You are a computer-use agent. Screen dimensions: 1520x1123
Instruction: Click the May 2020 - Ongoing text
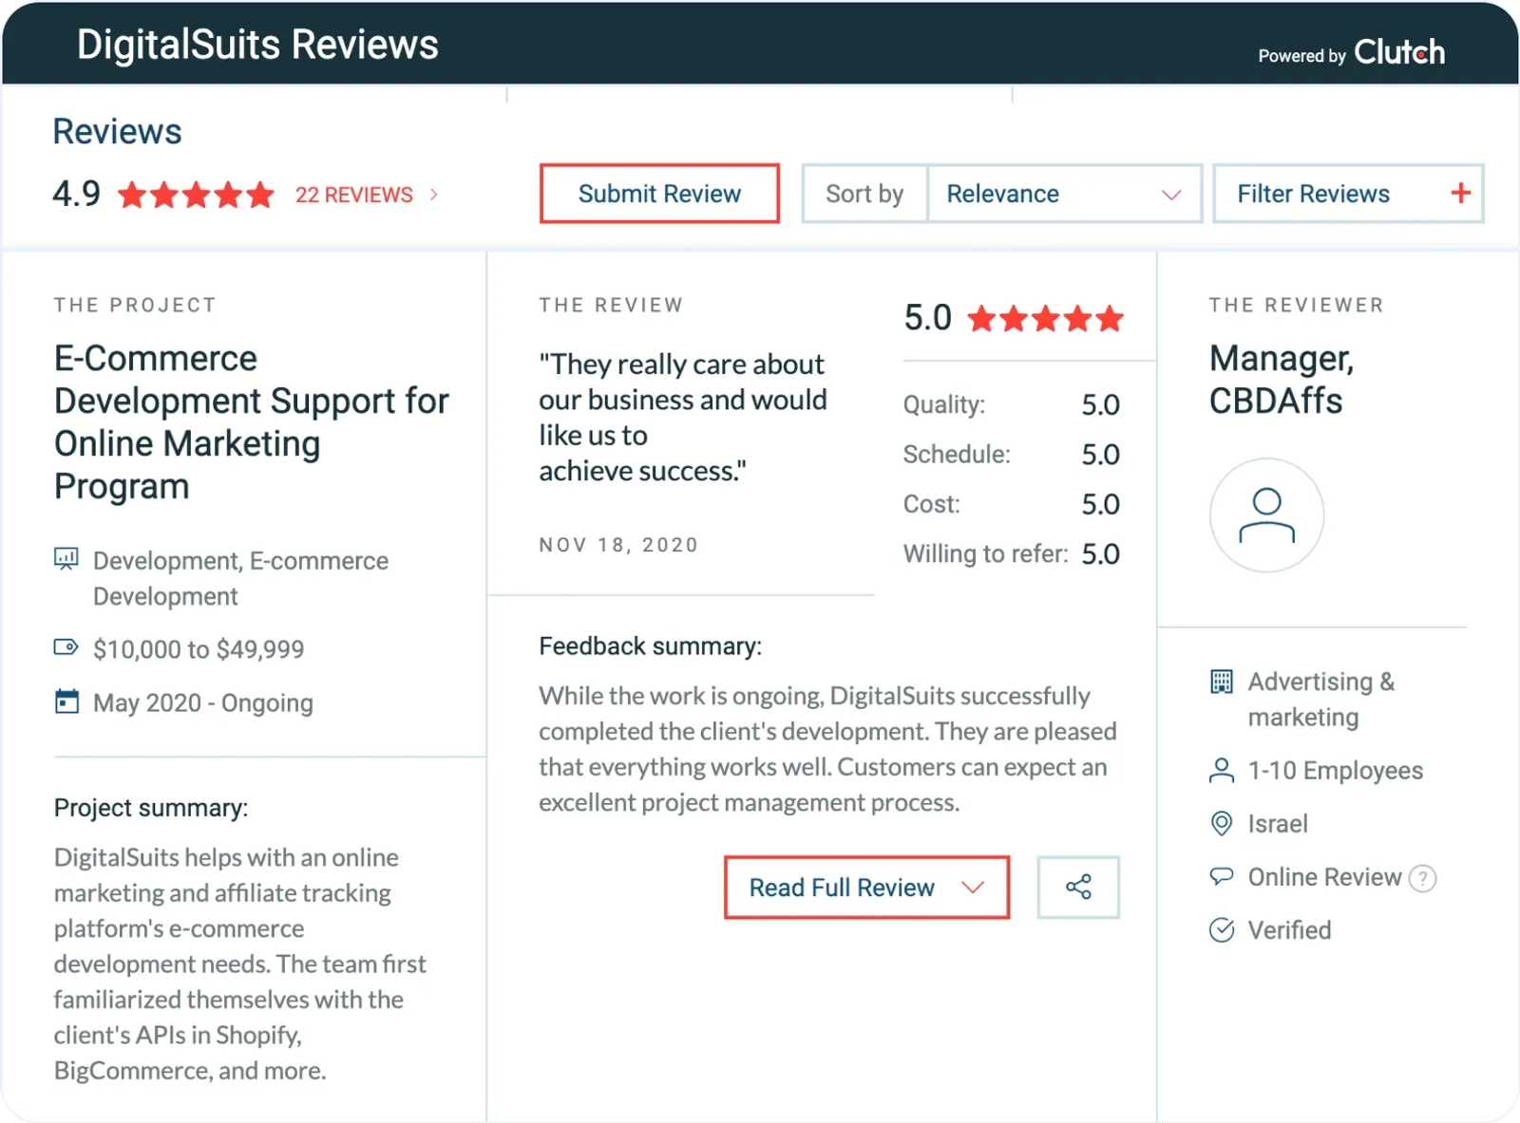203,703
